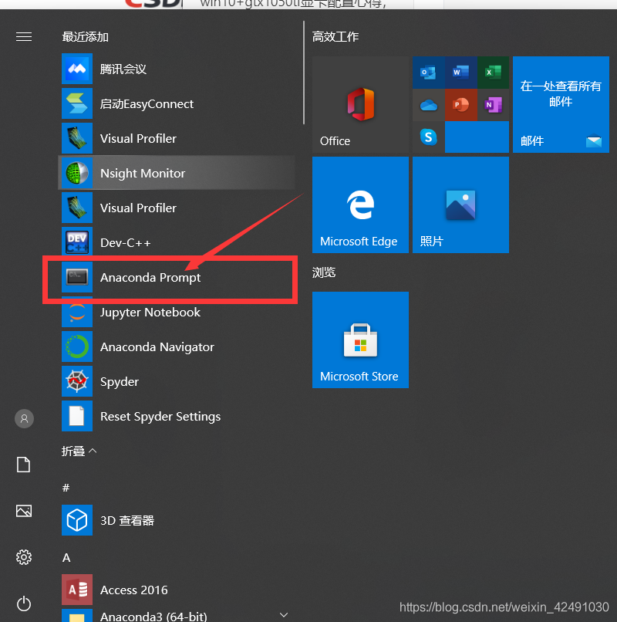Viewport: 617px width, 622px height.
Task: Open the hamburger menu in the Start sidebar
Action: pos(24,37)
